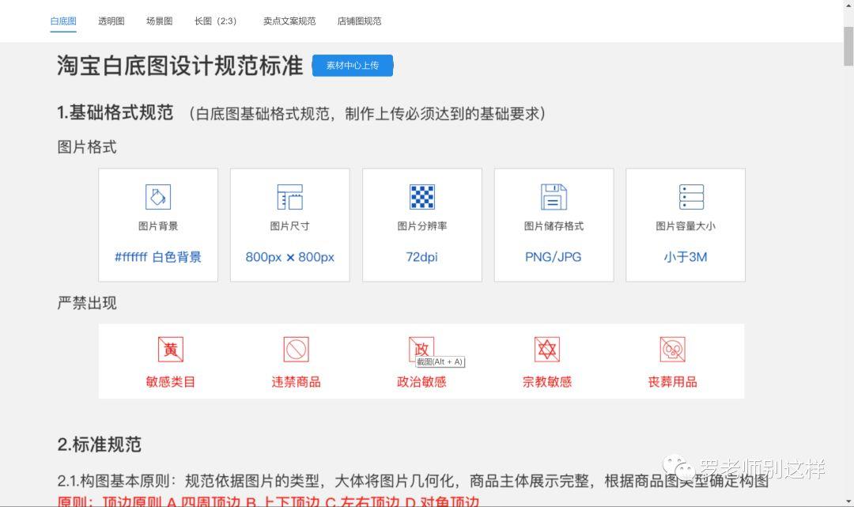Click the 丧葬用品 label
The height and width of the screenshot is (507, 854).
coord(673,382)
